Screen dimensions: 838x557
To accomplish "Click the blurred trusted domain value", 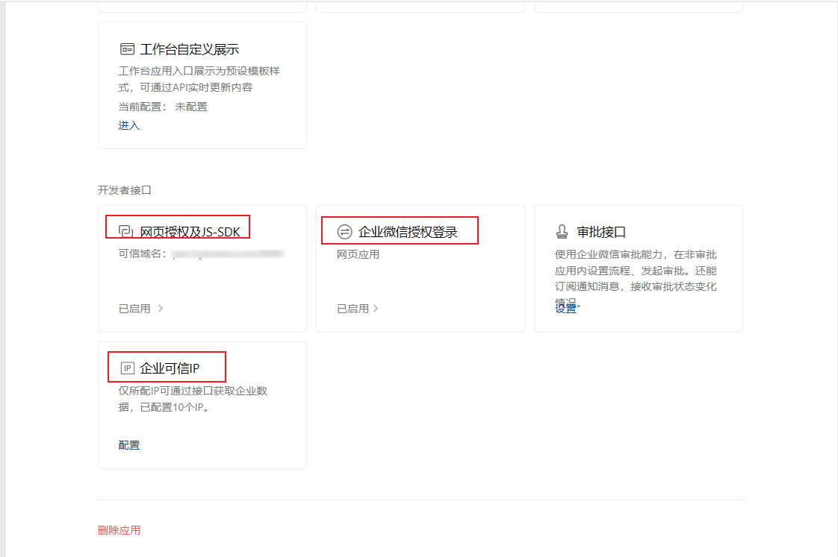I will [x=228, y=254].
